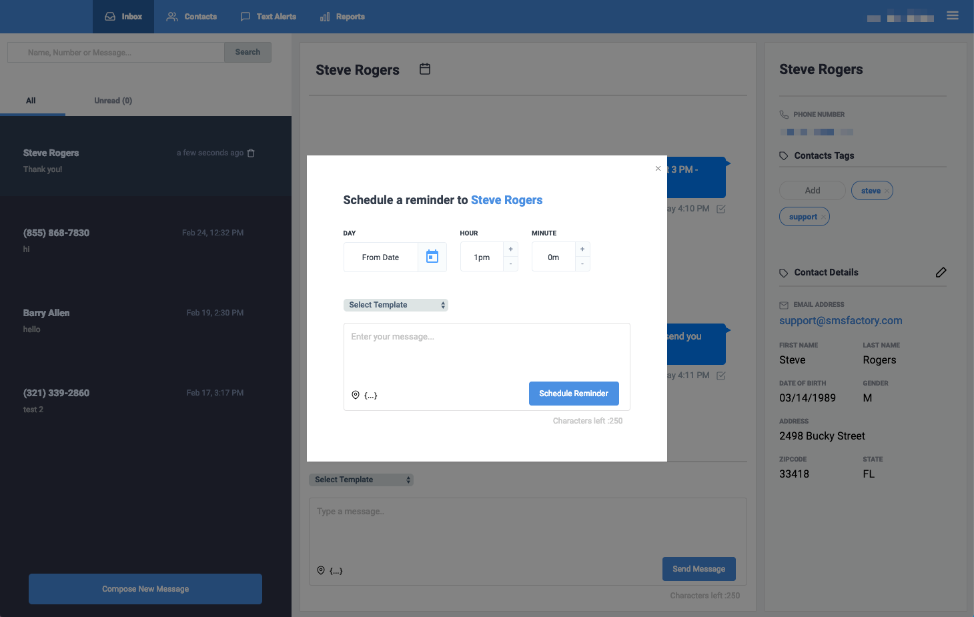This screenshot has width=974, height=617.
Task: Remove the steve tag
Action: (x=887, y=191)
